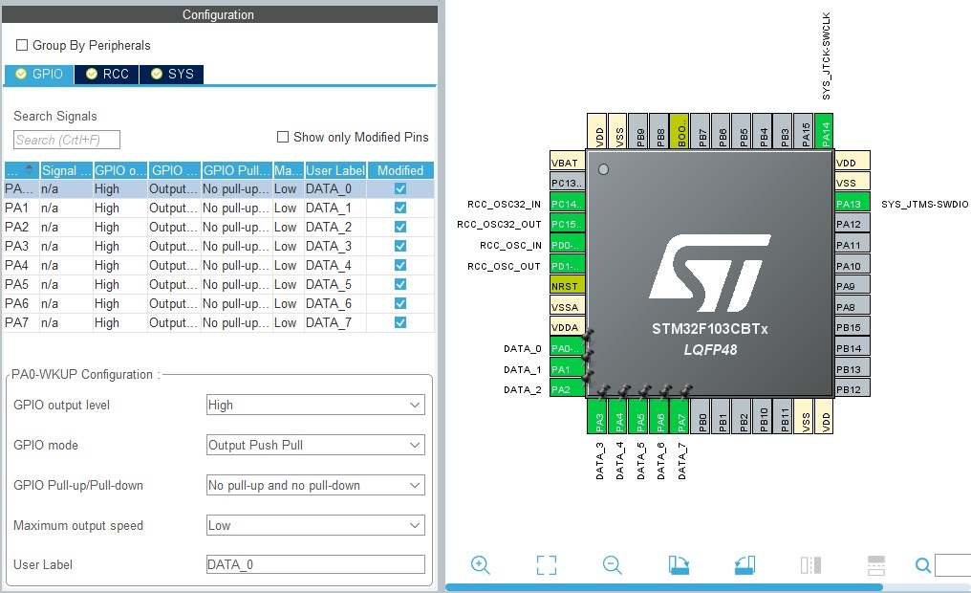
Task: Open the Maximum output speed dropdown
Action: [x=315, y=525]
